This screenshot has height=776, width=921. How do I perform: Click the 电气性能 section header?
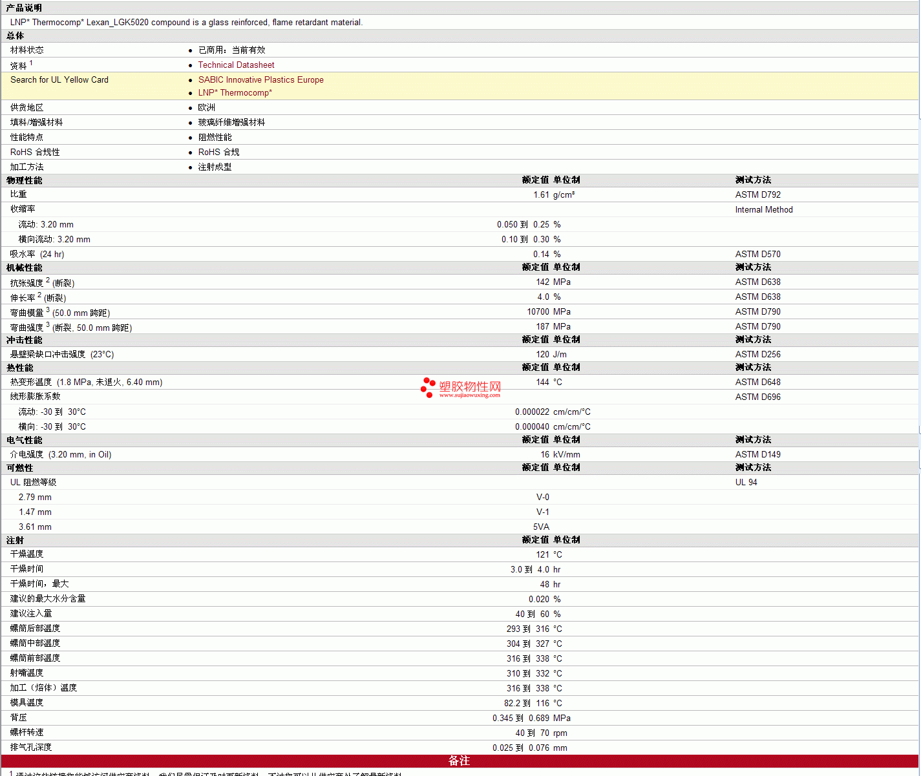tap(25, 441)
